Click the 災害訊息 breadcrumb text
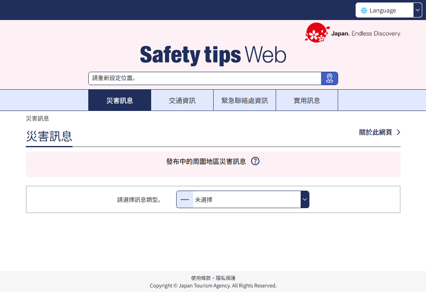This screenshot has width=426, height=292. (37, 118)
